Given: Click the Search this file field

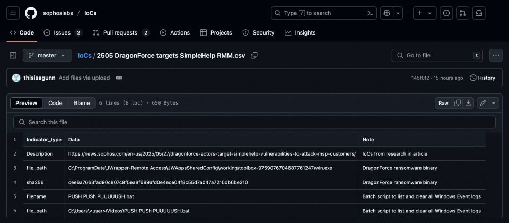Looking at the screenshot, I should (254, 122).
